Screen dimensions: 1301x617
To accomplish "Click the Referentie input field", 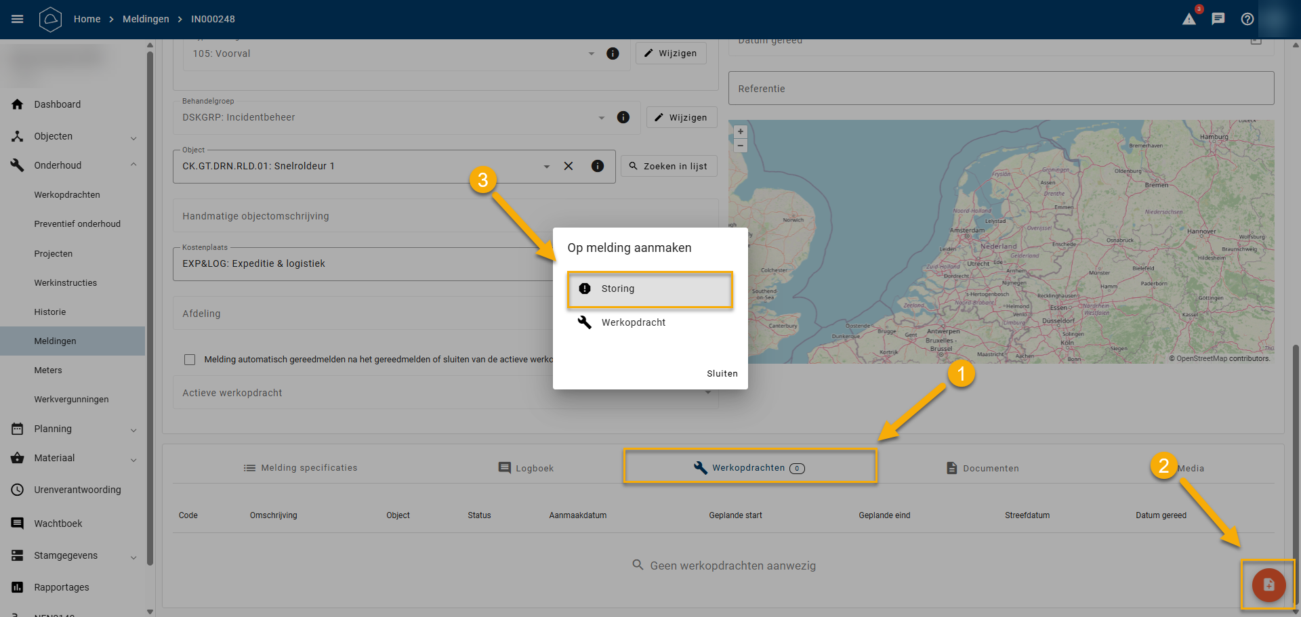I will point(1001,89).
